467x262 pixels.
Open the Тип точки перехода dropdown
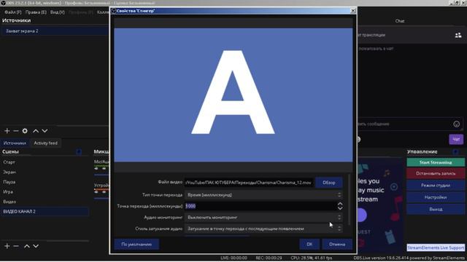tap(263, 195)
